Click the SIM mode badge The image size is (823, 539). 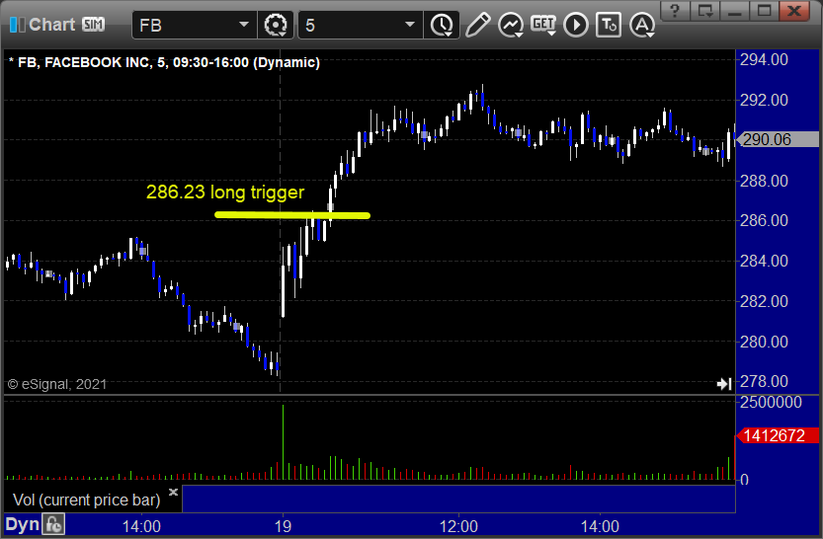pos(94,24)
